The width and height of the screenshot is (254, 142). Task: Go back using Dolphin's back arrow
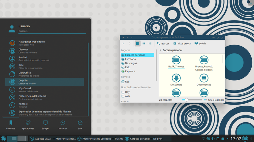(124, 44)
